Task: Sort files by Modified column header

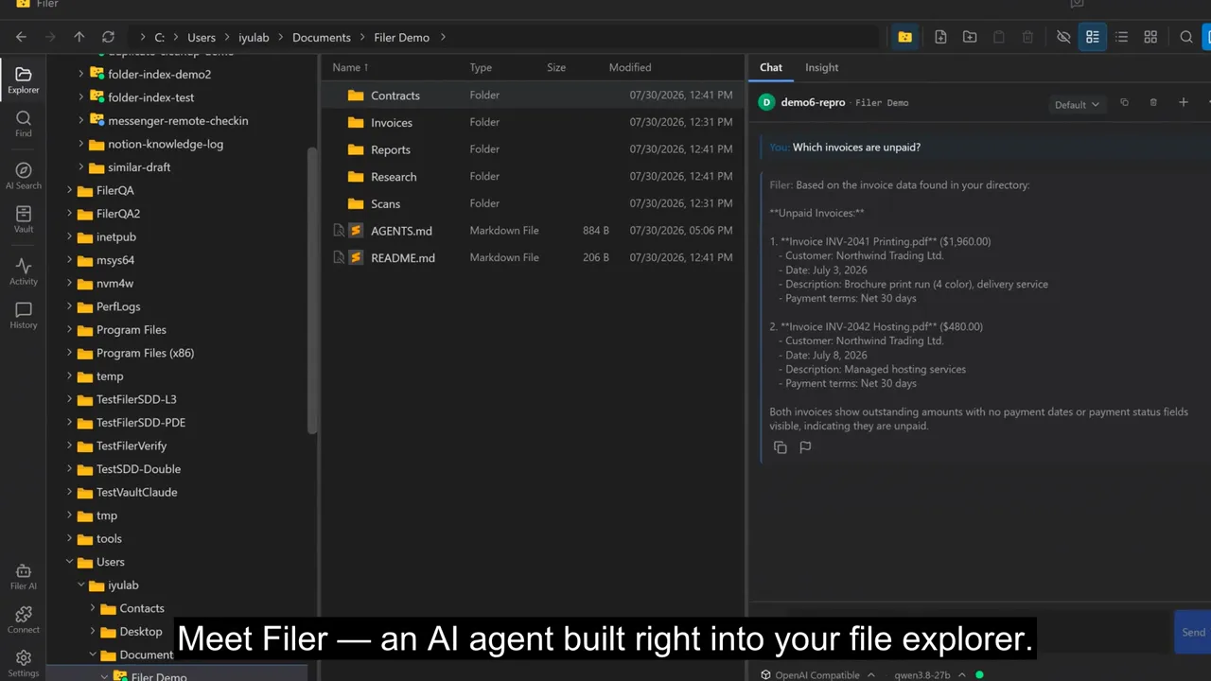Action: 630,67
